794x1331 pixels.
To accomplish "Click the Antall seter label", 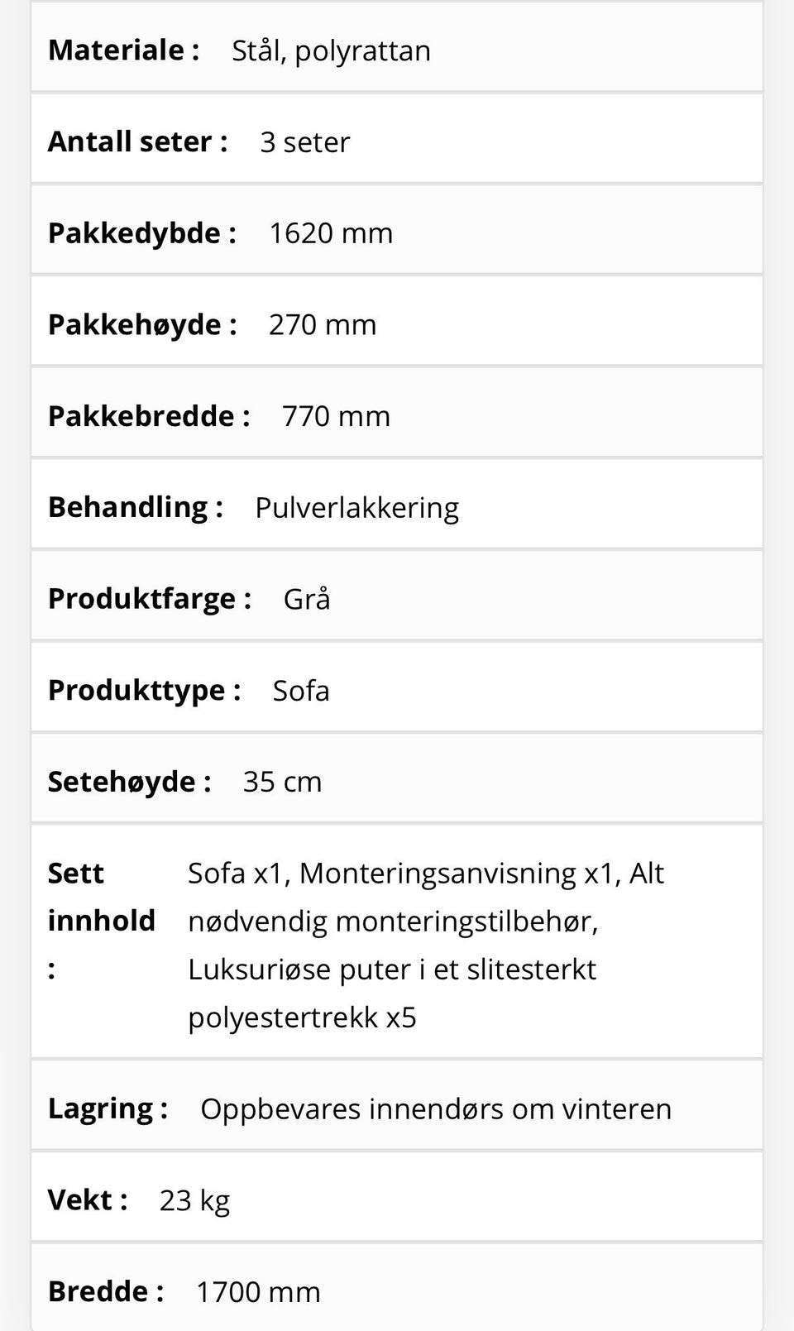I will tap(137, 141).
